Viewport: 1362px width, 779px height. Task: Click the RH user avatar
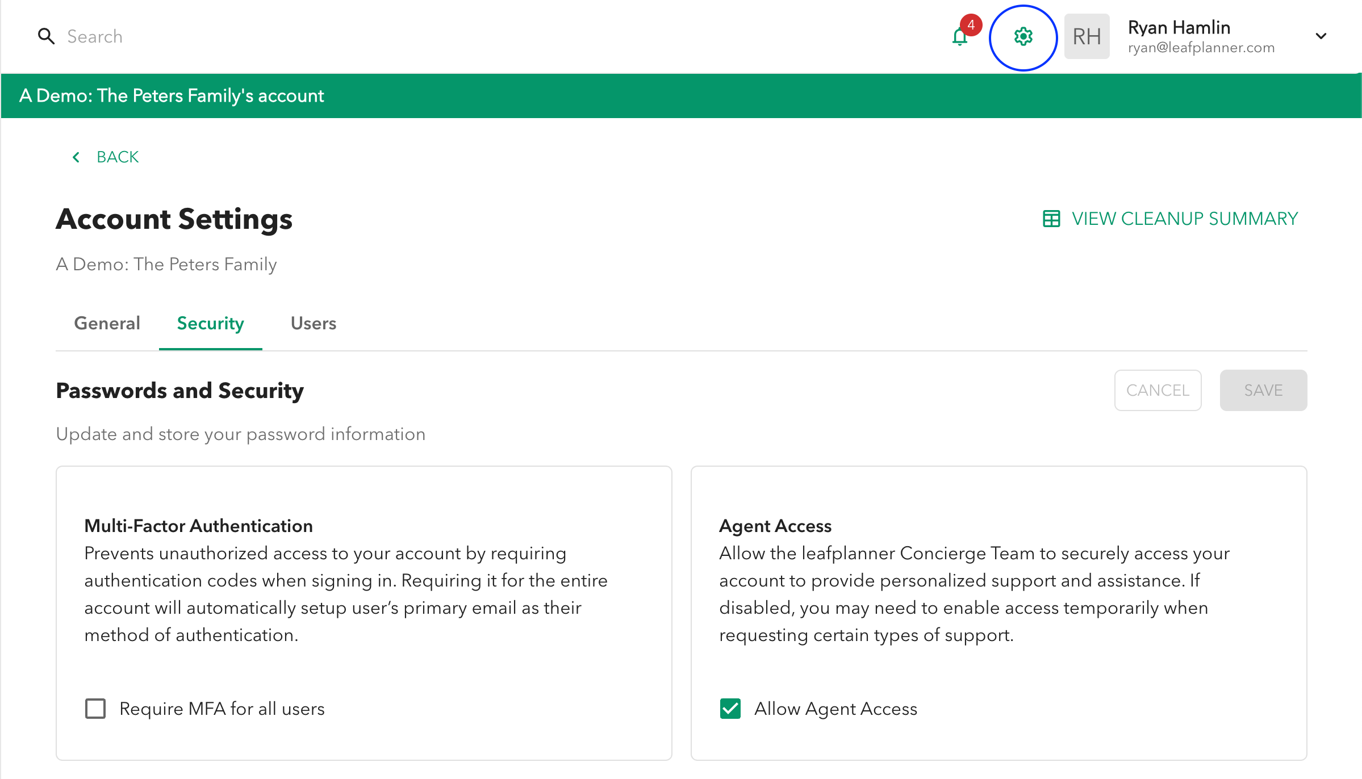point(1087,36)
